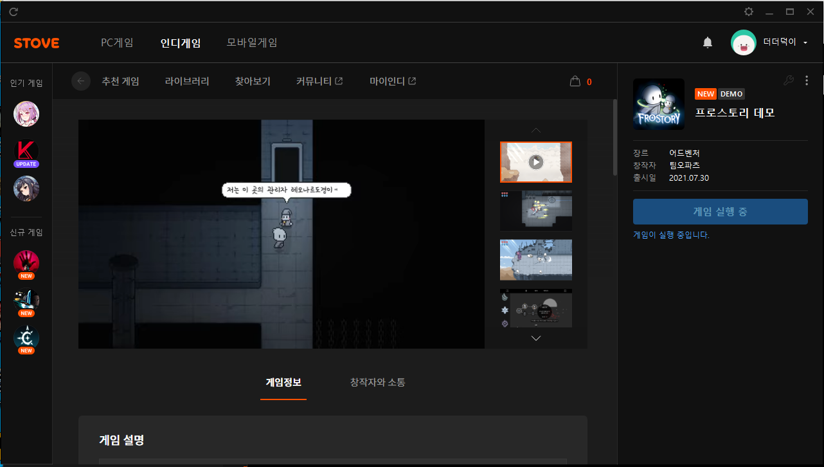This screenshot has height=467, width=824.
Task: Select the red creature new game icon
Action: pos(26,264)
